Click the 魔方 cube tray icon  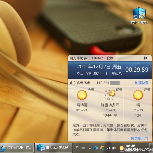point(96,148)
